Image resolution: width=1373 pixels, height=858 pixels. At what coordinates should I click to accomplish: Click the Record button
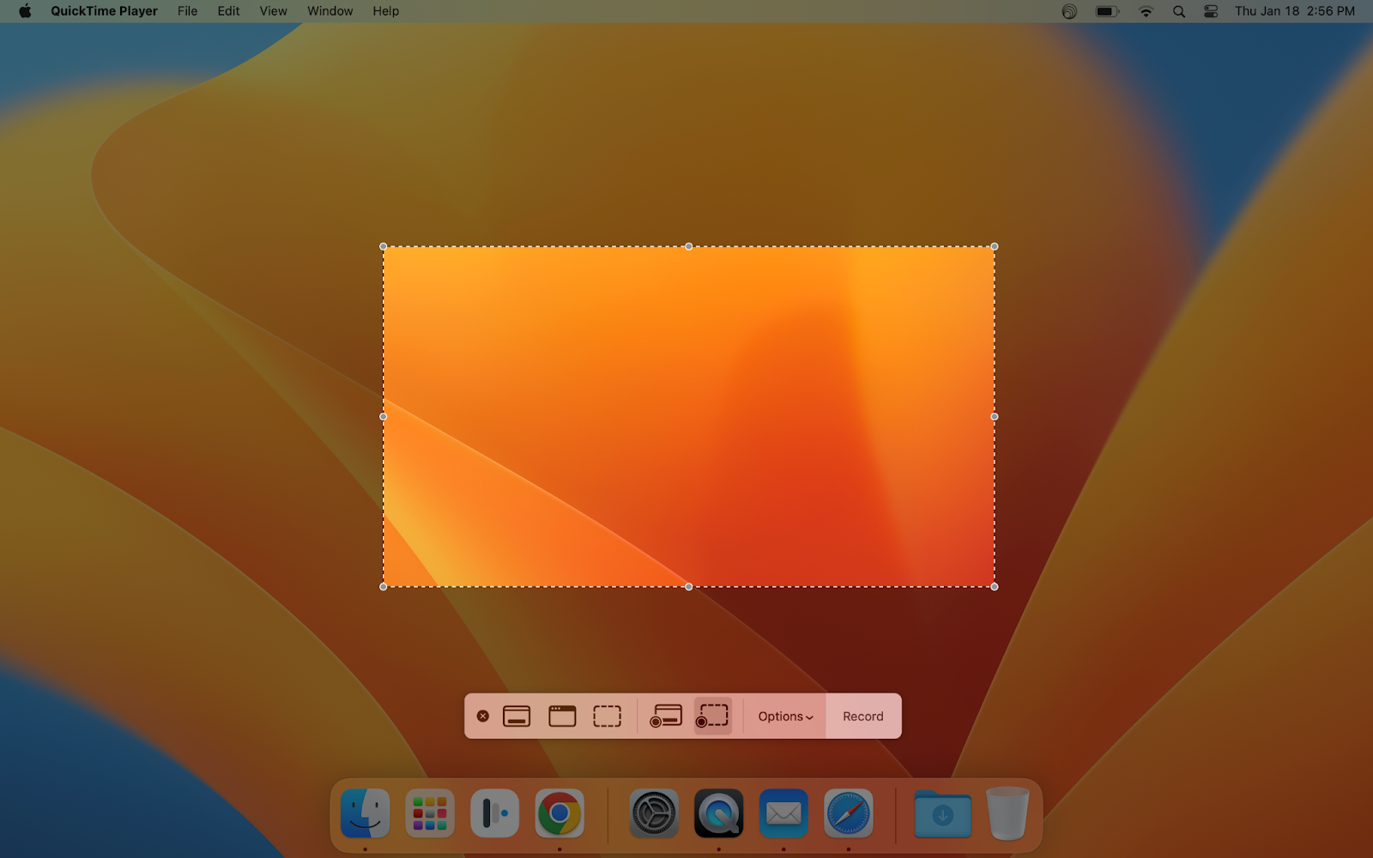[863, 716]
